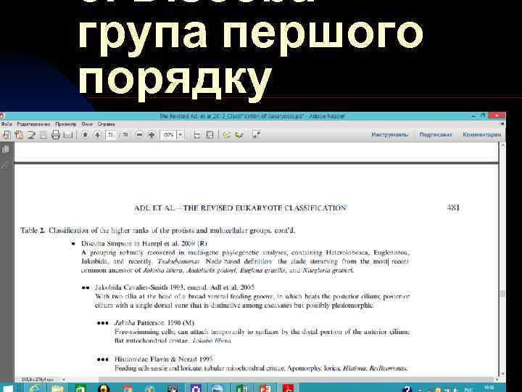Open the page thumbnails panel icon

point(5,150)
